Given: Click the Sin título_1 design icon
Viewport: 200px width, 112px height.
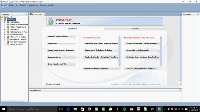Looking at the screenshot, I should click(x=5, y=20).
